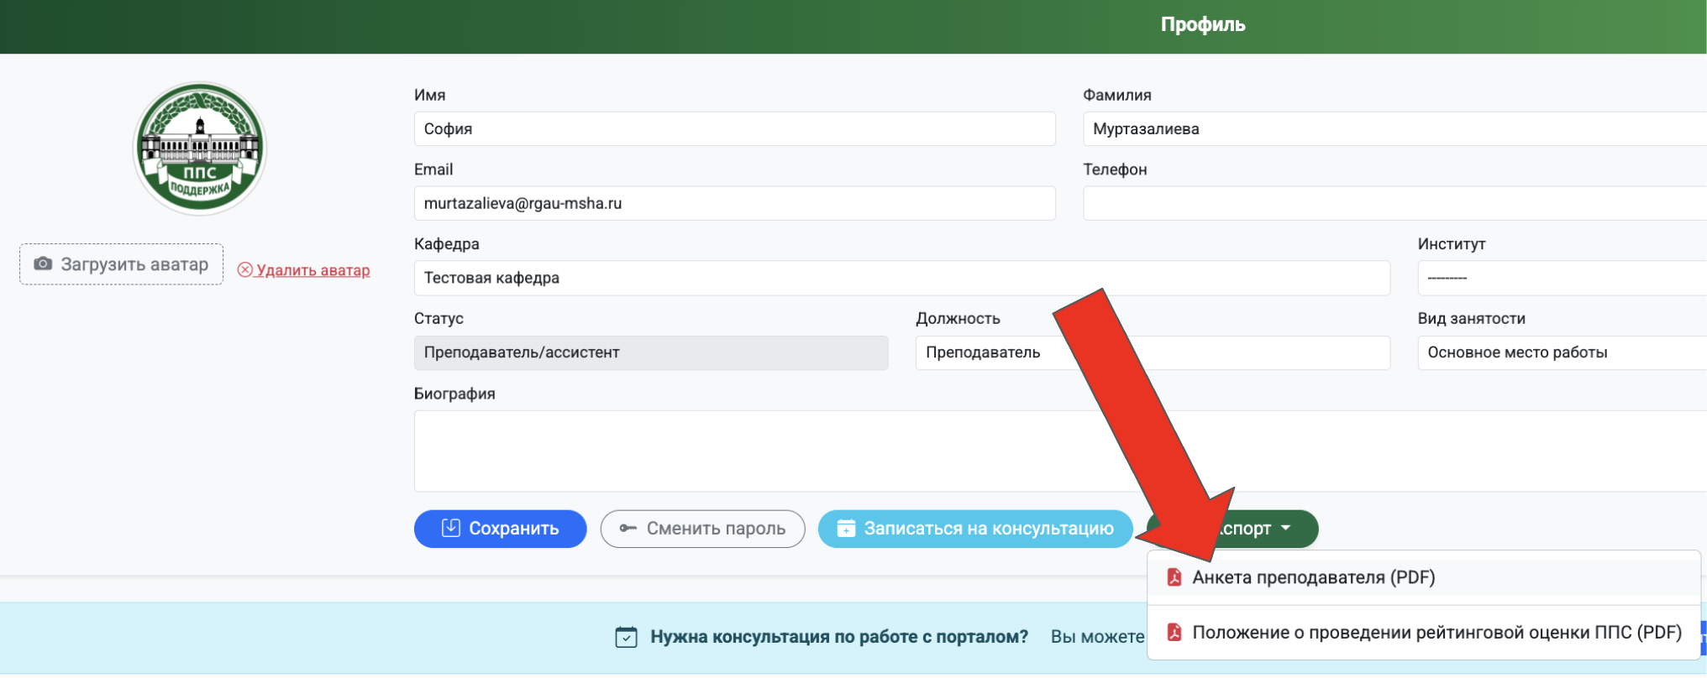Click the PDF icon beside Анкета преподавателя
Image resolution: width=1707 pixels, height=678 pixels.
(1174, 577)
